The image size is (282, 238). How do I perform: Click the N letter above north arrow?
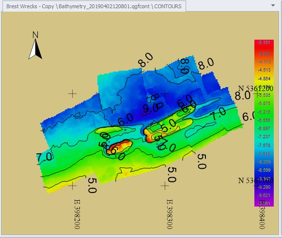click(x=35, y=35)
